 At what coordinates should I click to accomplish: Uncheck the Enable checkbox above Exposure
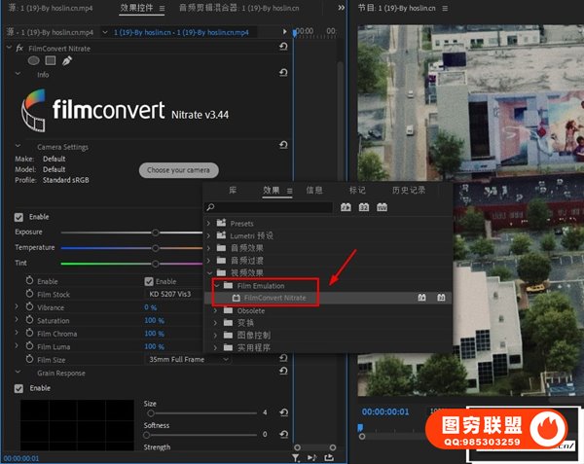pyautogui.click(x=19, y=217)
